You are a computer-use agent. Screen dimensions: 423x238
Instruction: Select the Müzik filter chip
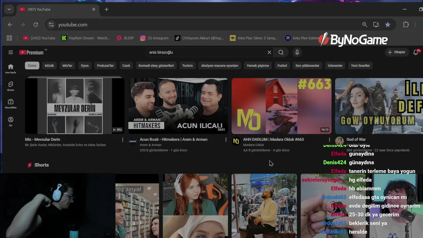tap(49, 65)
